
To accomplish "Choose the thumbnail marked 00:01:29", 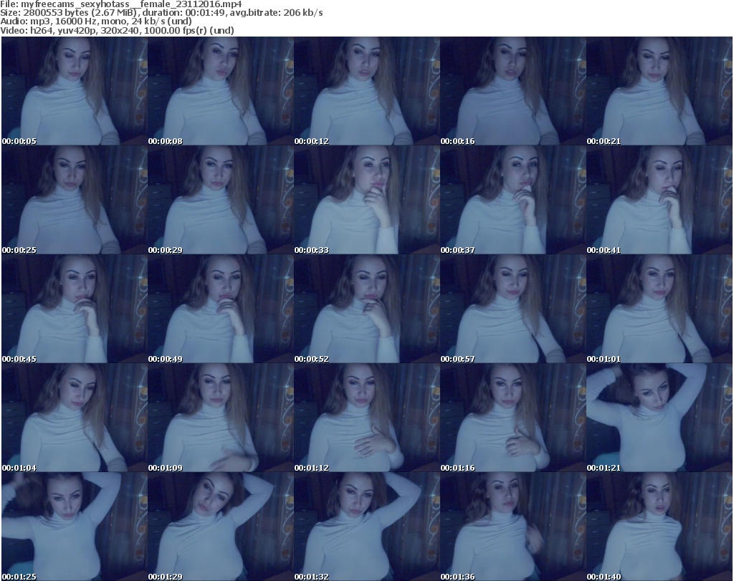I will [x=221, y=527].
